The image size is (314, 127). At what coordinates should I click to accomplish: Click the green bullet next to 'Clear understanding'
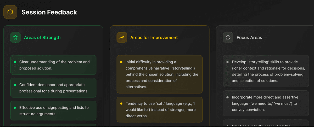(15, 62)
